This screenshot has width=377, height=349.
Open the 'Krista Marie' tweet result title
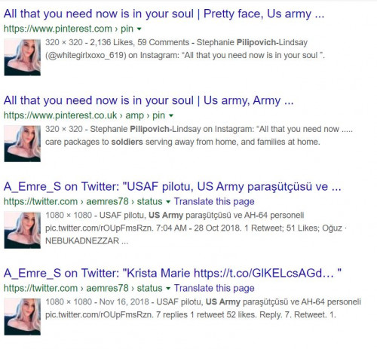pos(173,273)
